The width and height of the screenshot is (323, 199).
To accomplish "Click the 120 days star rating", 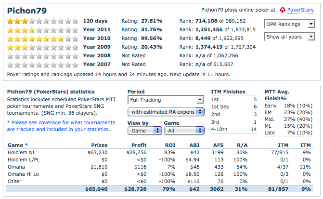I will click(43, 21).
